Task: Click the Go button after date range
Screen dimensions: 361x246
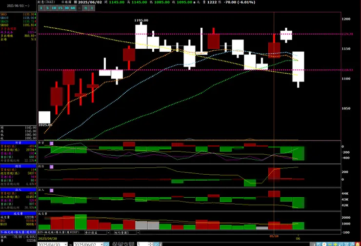Action: click(x=106, y=244)
